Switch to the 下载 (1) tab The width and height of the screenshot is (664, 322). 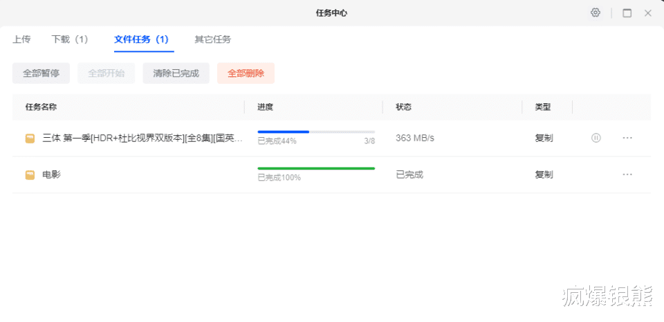[x=70, y=39]
